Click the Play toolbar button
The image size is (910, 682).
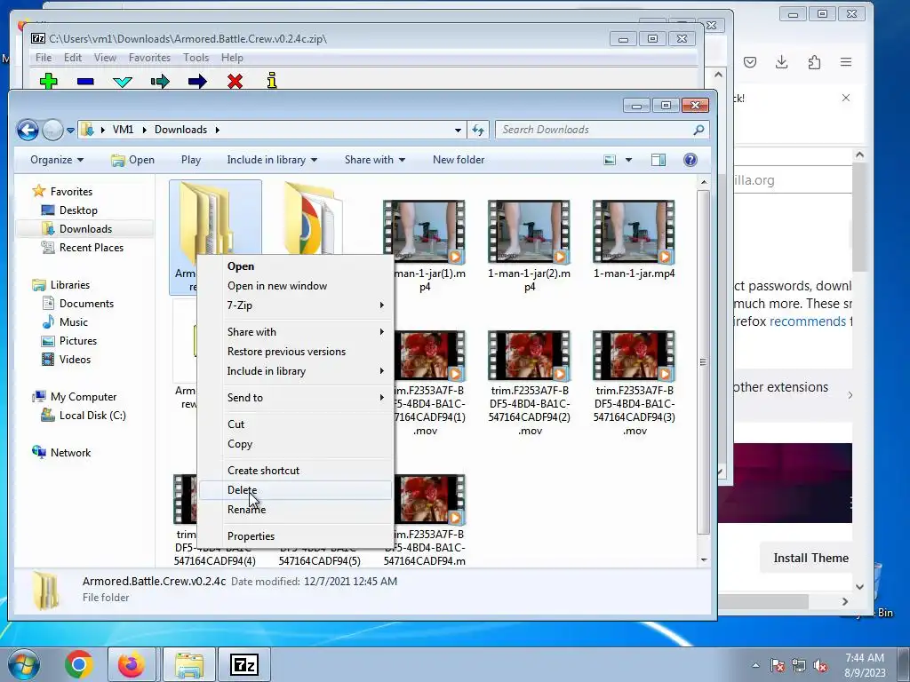tap(191, 160)
